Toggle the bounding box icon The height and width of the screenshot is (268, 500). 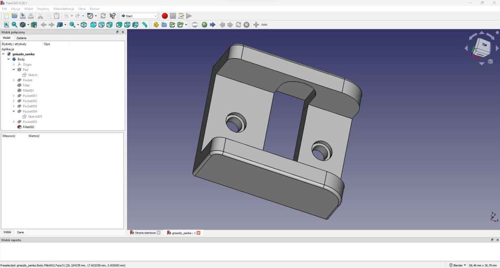coord(34,25)
